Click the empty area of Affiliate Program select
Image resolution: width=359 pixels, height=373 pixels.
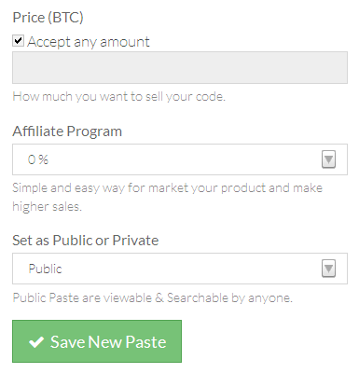(185, 159)
